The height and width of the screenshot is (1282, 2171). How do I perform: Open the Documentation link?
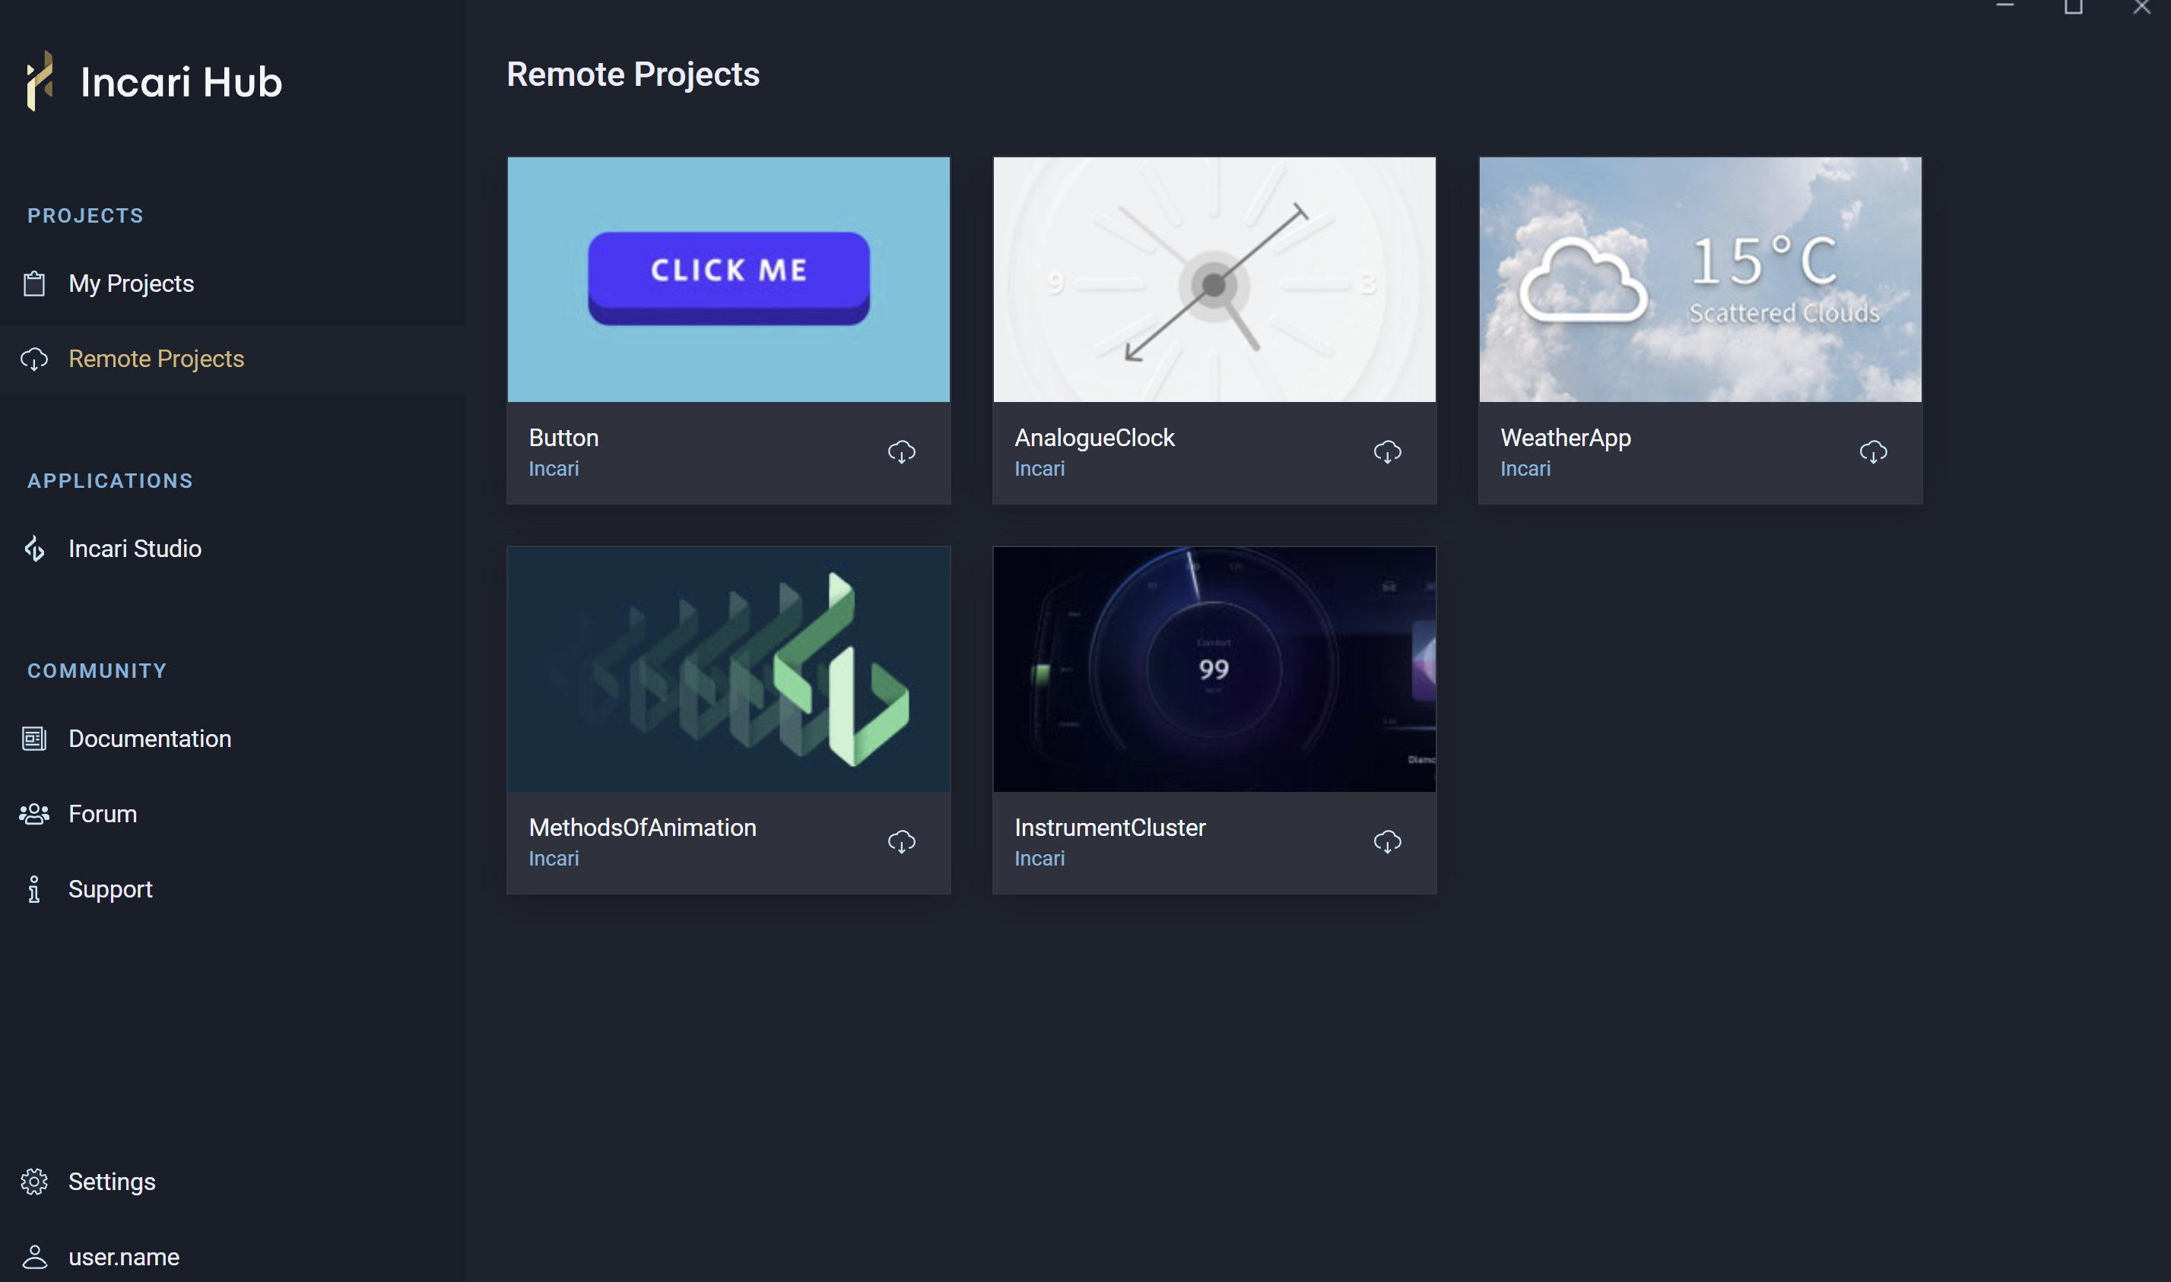coord(233,739)
